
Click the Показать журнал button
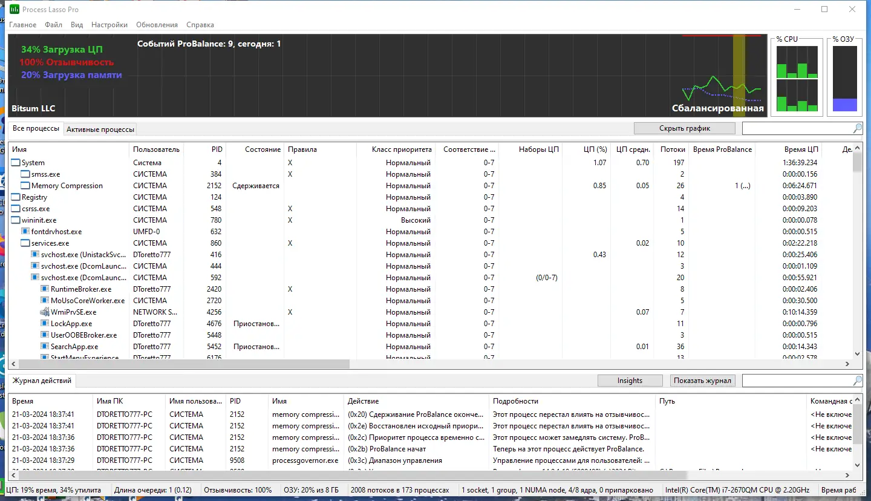(x=703, y=381)
